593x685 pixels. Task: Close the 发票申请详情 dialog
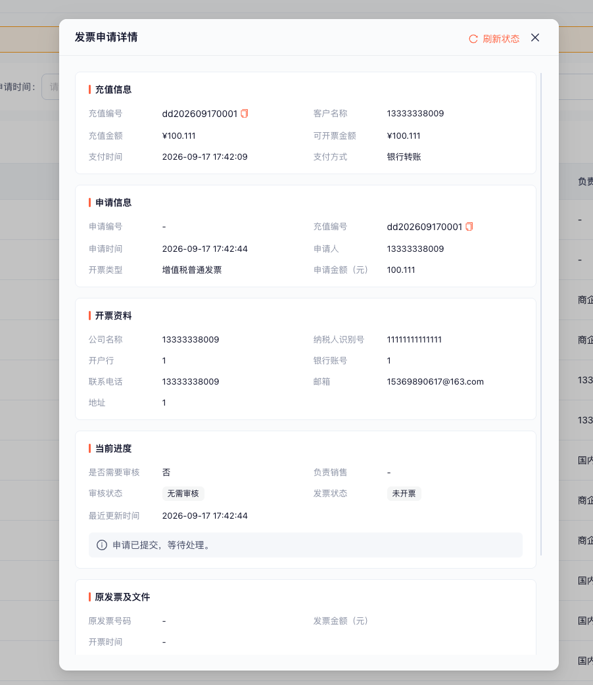point(535,37)
